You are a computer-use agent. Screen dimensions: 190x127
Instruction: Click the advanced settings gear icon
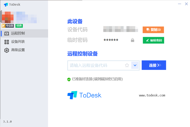point(7,50)
